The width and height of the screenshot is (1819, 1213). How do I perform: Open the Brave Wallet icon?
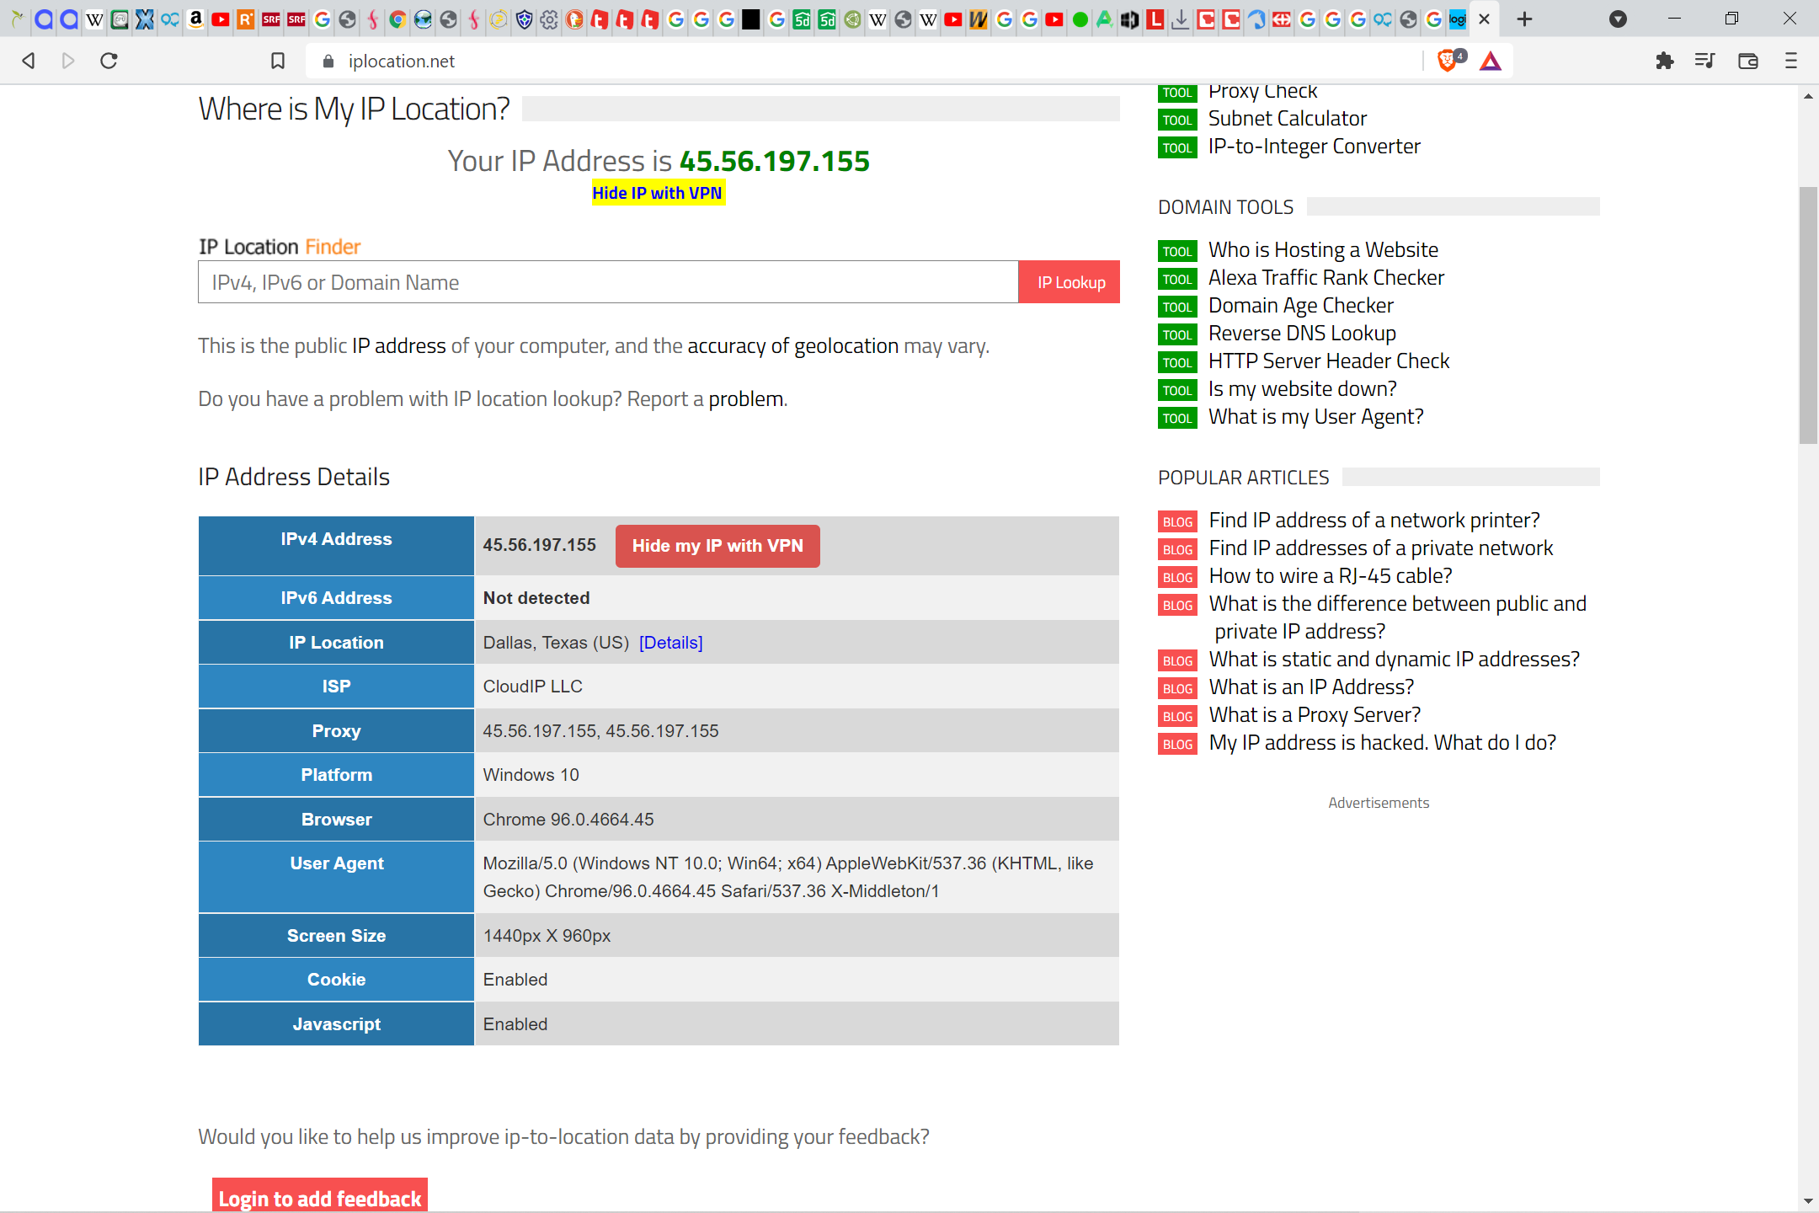(1747, 61)
